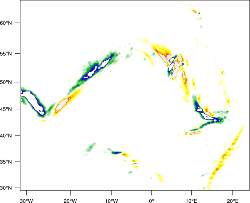Click the 0° longitude label

(152, 201)
